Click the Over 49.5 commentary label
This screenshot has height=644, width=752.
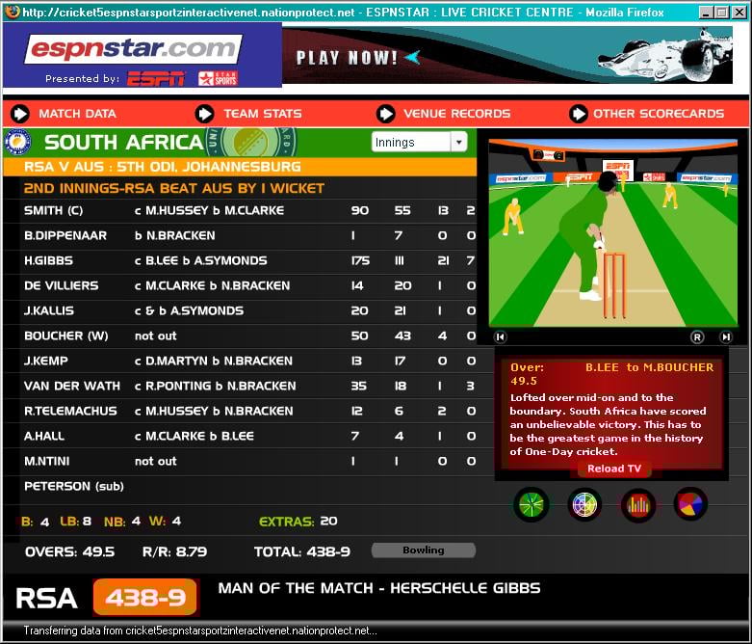527,374
